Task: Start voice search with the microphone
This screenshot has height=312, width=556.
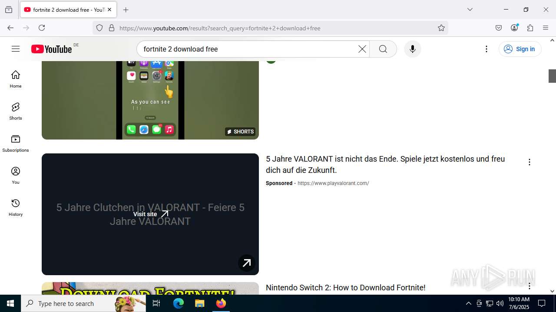Action: coord(412,49)
